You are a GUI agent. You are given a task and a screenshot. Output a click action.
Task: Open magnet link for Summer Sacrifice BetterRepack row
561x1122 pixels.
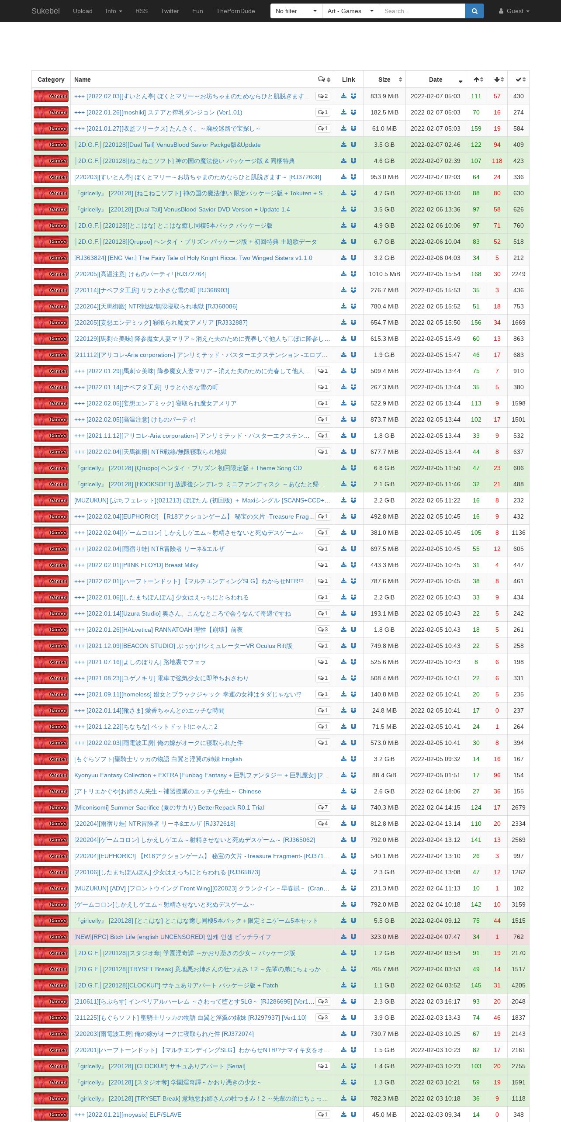pos(353,807)
